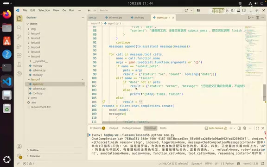Open the Extensions view
This screenshot has height=167, width=267.
coord(19,55)
